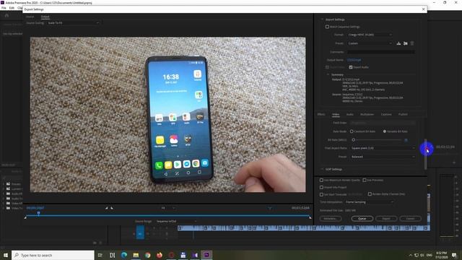Screen dimensions: 462x260
Task: Enable Import Into Project checkbox
Action: tap(321, 188)
